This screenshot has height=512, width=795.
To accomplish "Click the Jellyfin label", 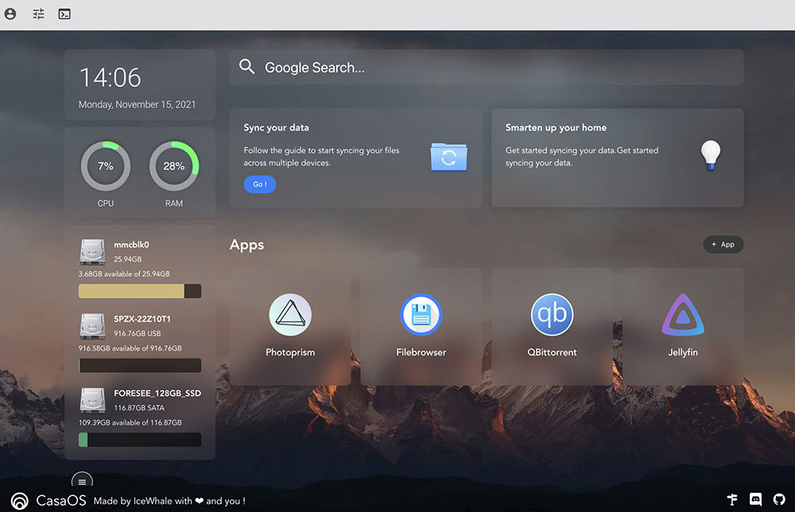I will (x=683, y=352).
